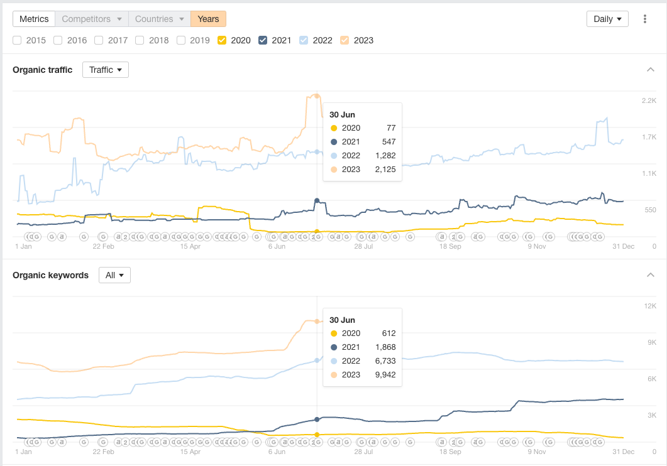Open the Competitors dropdown

91,19
